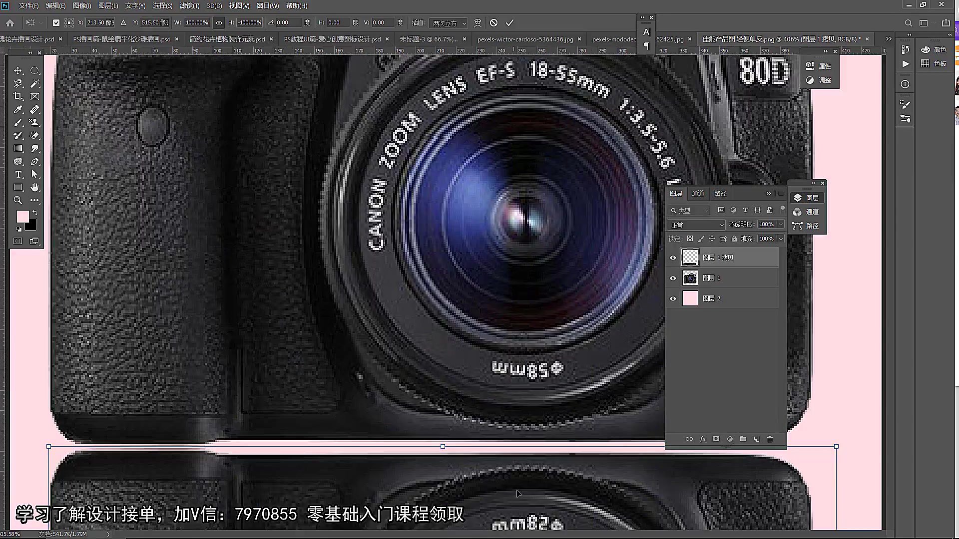
Task: Select the Object Selection tool
Action: coord(18,83)
